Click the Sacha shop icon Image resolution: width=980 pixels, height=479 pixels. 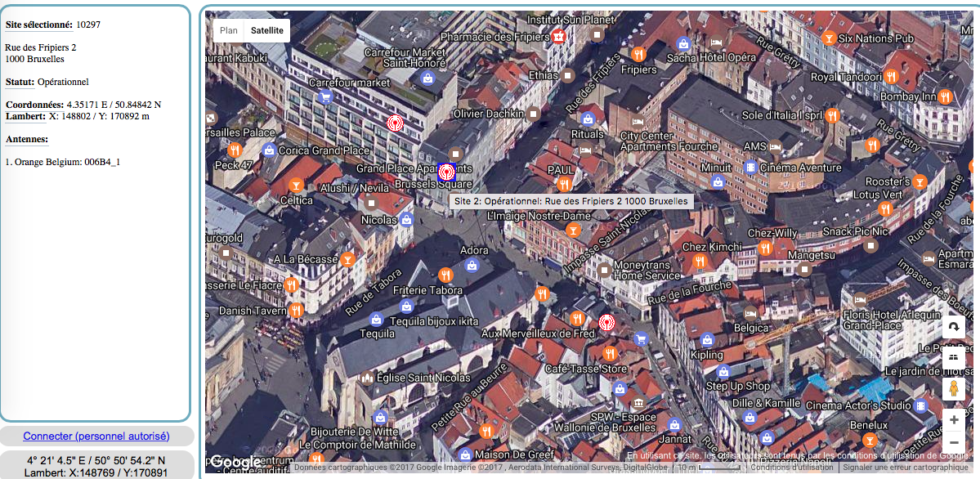coord(684,44)
